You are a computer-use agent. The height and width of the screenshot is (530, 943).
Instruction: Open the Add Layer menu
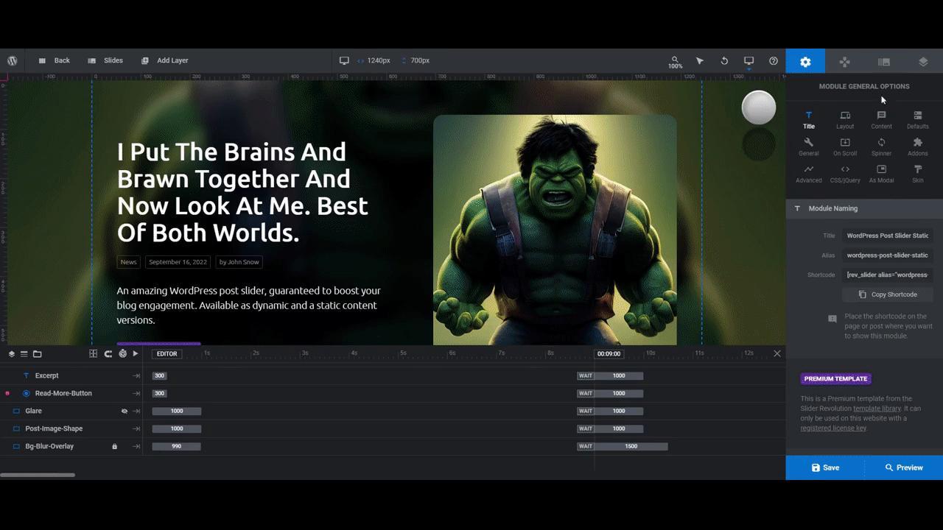pos(164,60)
